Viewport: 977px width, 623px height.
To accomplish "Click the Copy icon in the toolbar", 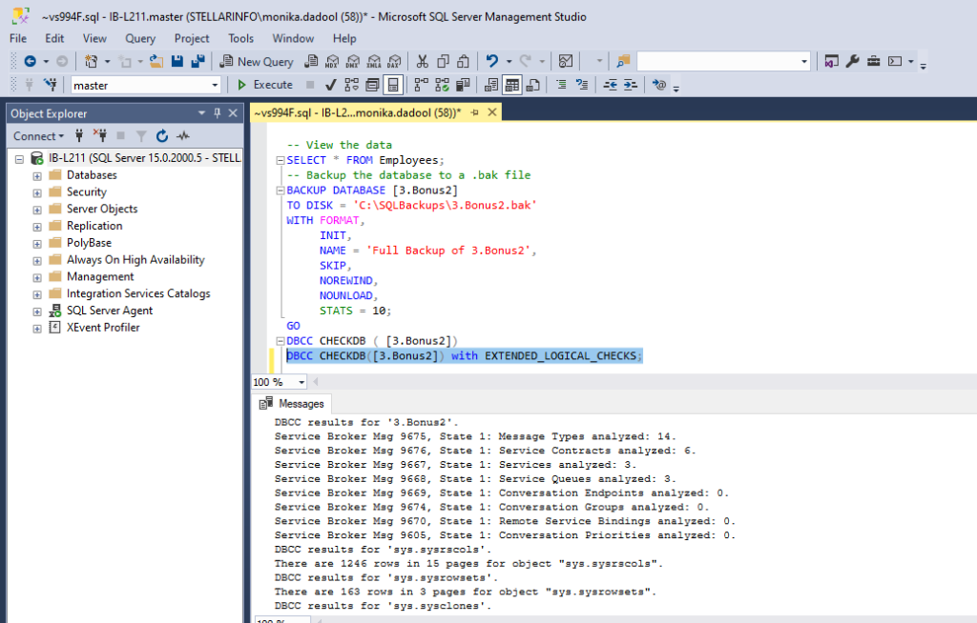I will pos(442,61).
